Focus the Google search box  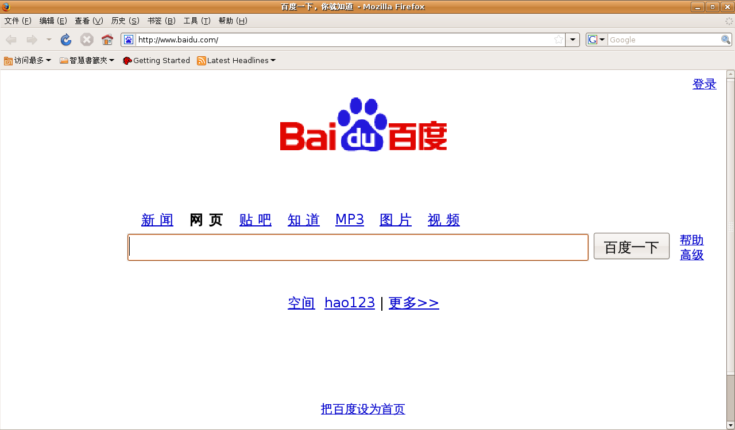[664, 40]
